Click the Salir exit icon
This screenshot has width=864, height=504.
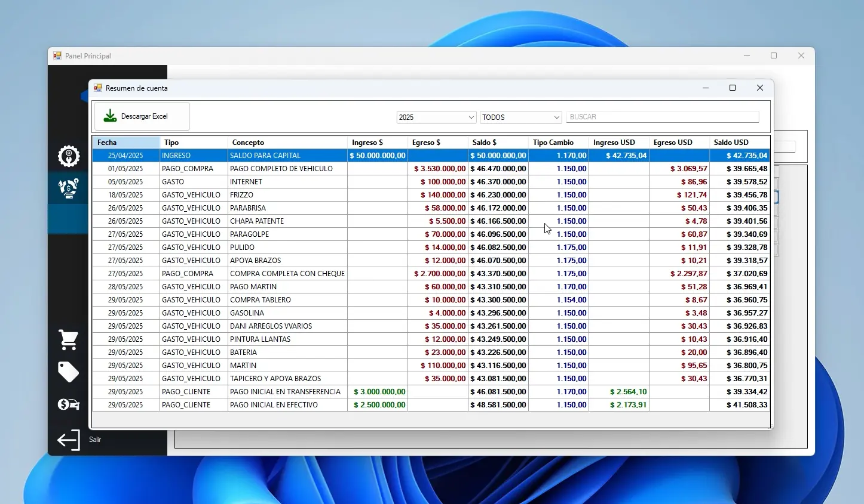[x=69, y=440]
